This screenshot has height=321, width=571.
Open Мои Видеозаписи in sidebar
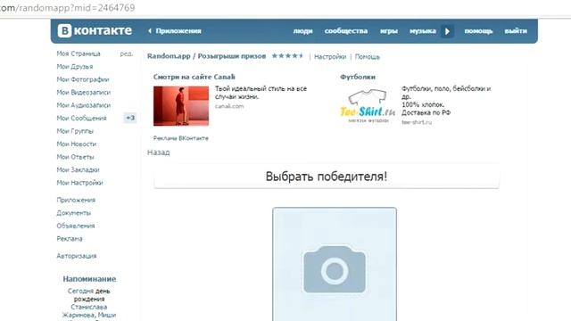[83, 93]
